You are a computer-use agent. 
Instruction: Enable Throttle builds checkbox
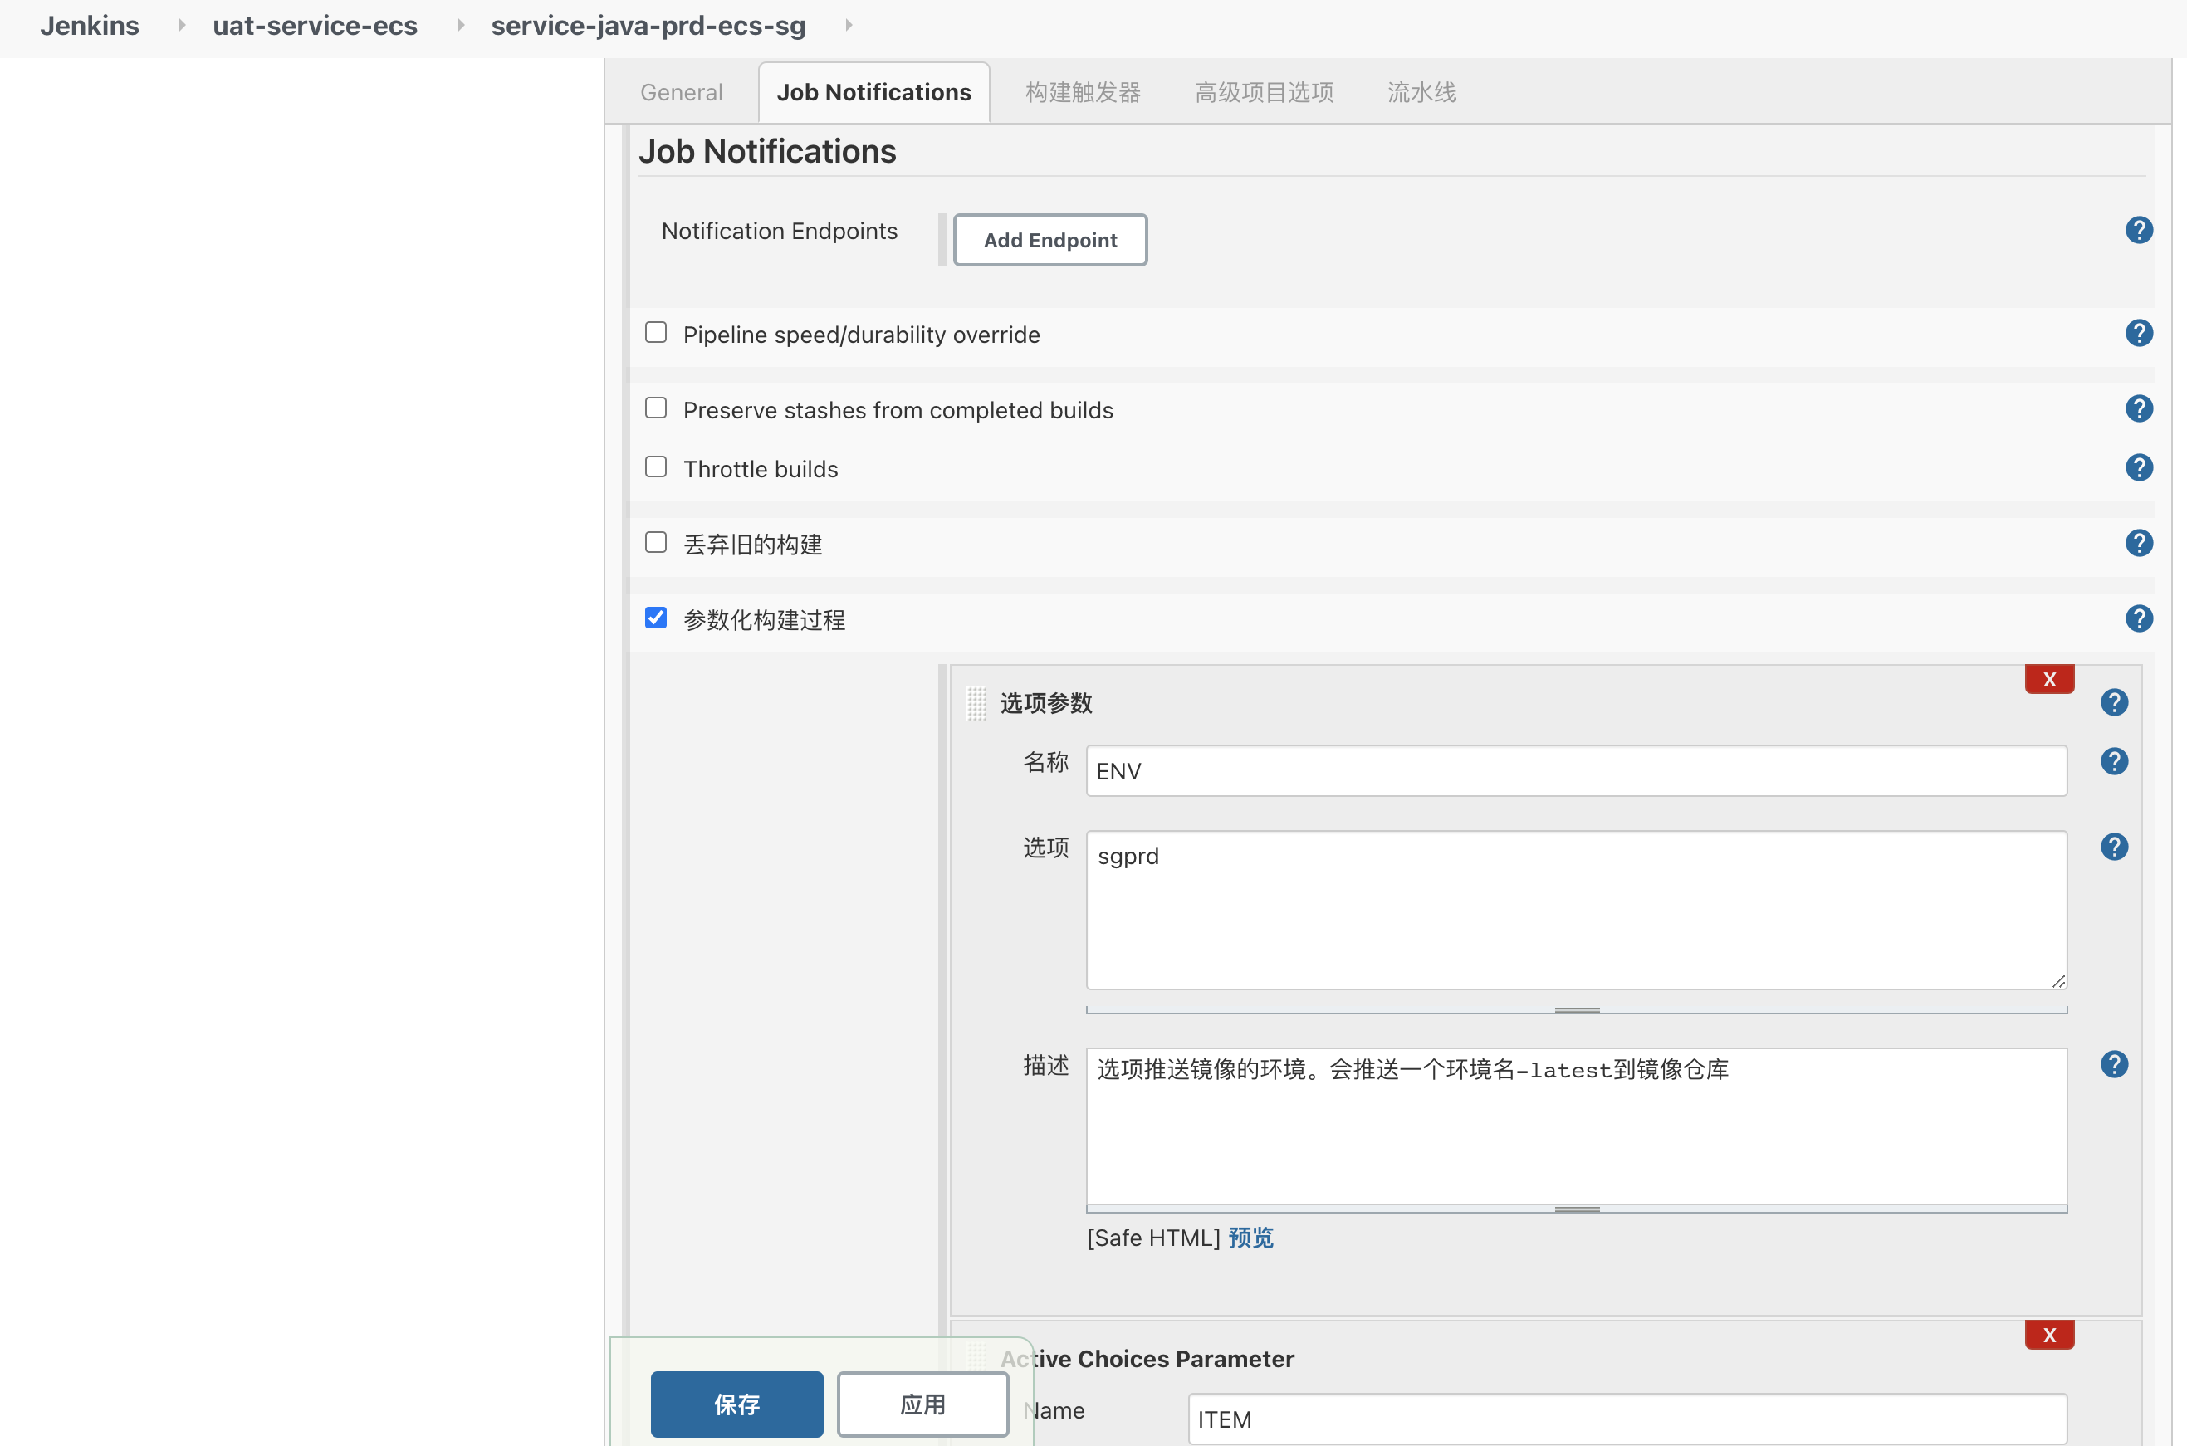656,467
